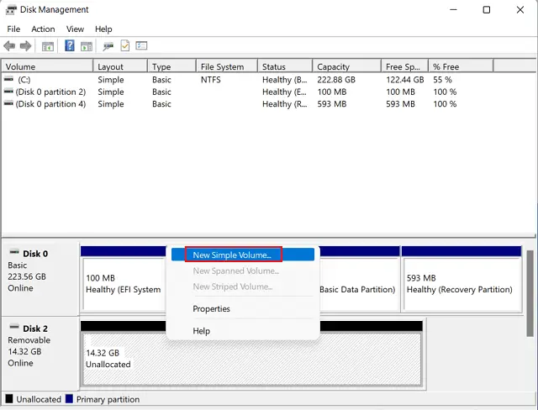The width and height of the screenshot is (538, 410).
Task: Click the Disk Management title bar icon
Action: coord(11,10)
